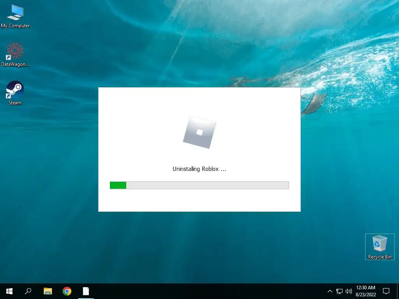
Task: Click the Show desktop sliver on taskbar
Action: tap(398, 291)
